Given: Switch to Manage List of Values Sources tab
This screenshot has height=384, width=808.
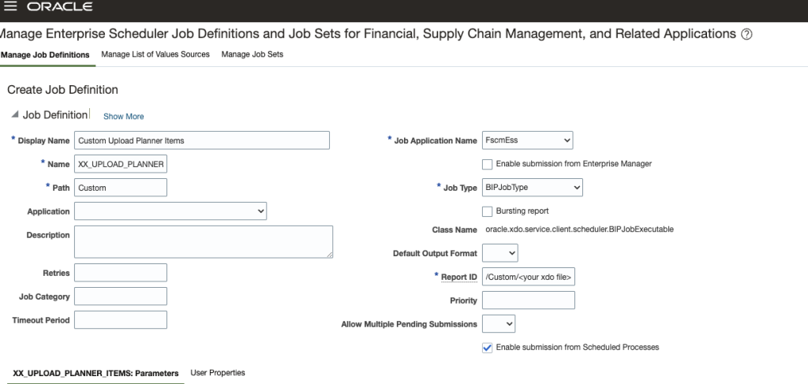Looking at the screenshot, I should click(155, 54).
